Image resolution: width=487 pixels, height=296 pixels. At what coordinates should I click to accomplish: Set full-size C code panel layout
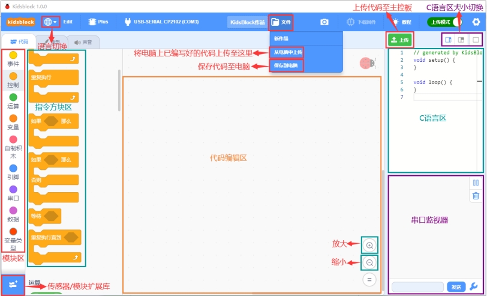pos(476,40)
